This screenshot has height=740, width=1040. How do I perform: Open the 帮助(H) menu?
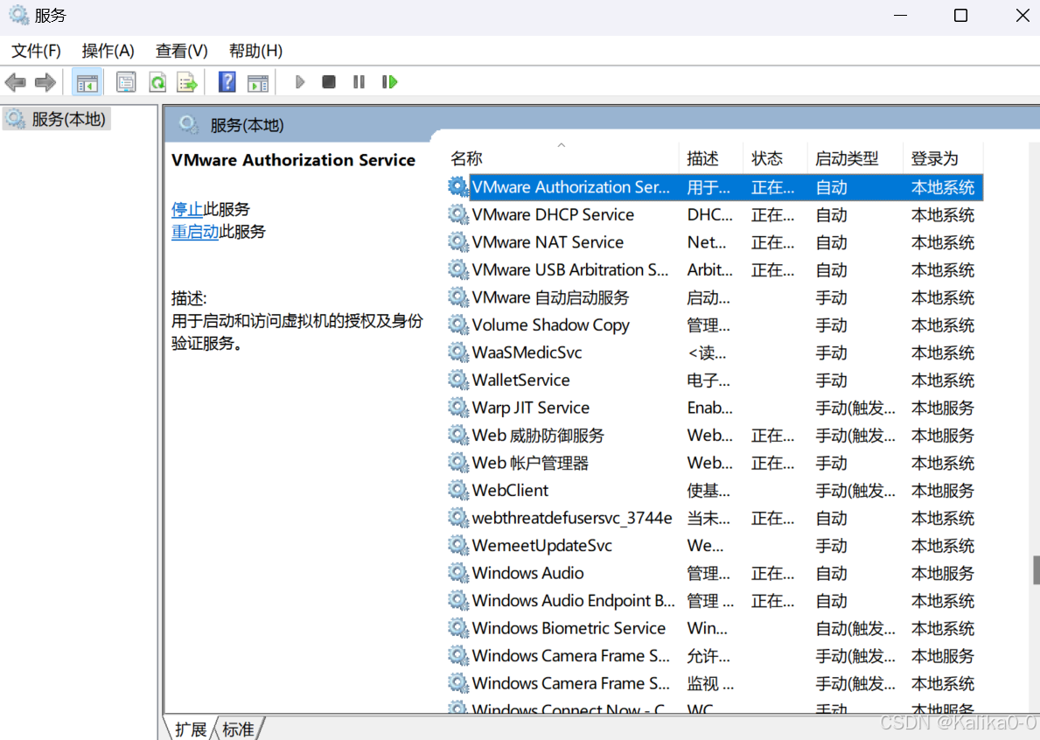(x=256, y=51)
